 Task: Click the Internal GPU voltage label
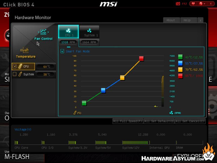[159, 148]
